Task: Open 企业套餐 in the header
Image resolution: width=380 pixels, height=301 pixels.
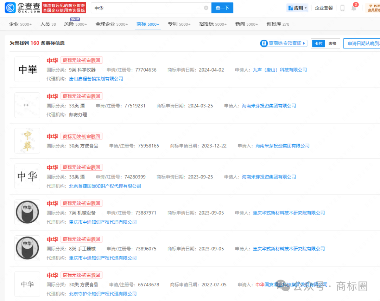Action: point(324,8)
